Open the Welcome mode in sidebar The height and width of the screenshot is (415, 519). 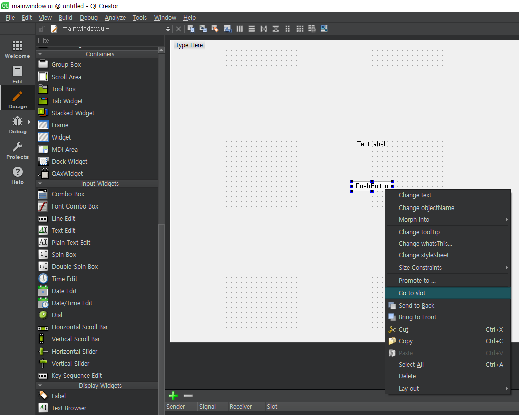pyautogui.click(x=17, y=49)
